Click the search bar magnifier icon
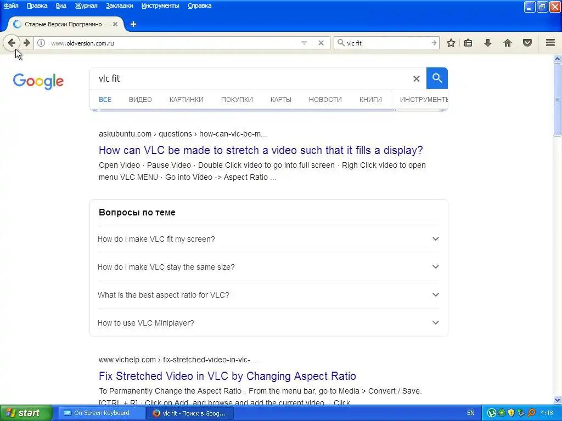Screen dimensions: 562x421 click(341, 43)
